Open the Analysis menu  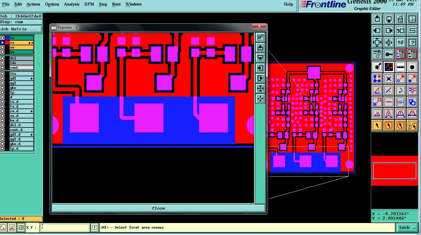tap(72, 4)
